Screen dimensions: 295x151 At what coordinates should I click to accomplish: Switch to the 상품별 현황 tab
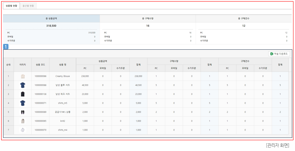(x=11, y=6)
